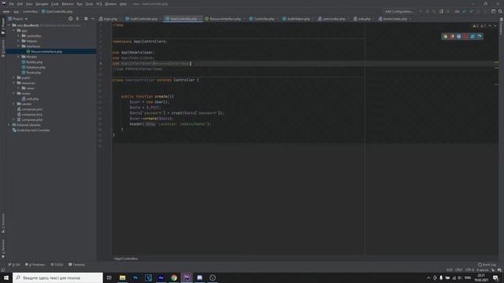Open File Explorer from taskbar
504x283 pixels.
tap(123, 277)
